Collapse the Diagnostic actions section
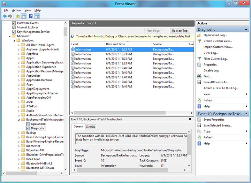This screenshot has height=183, width=251. [246, 30]
